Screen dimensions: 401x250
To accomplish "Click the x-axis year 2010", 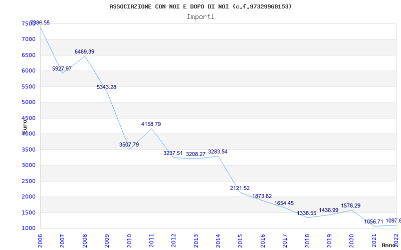I will 129,241.
